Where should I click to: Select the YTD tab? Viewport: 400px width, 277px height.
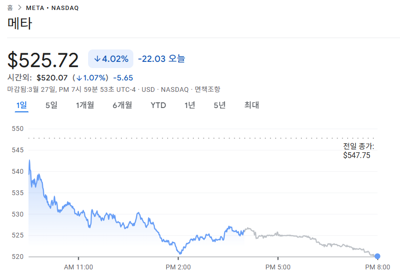[x=159, y=105]
